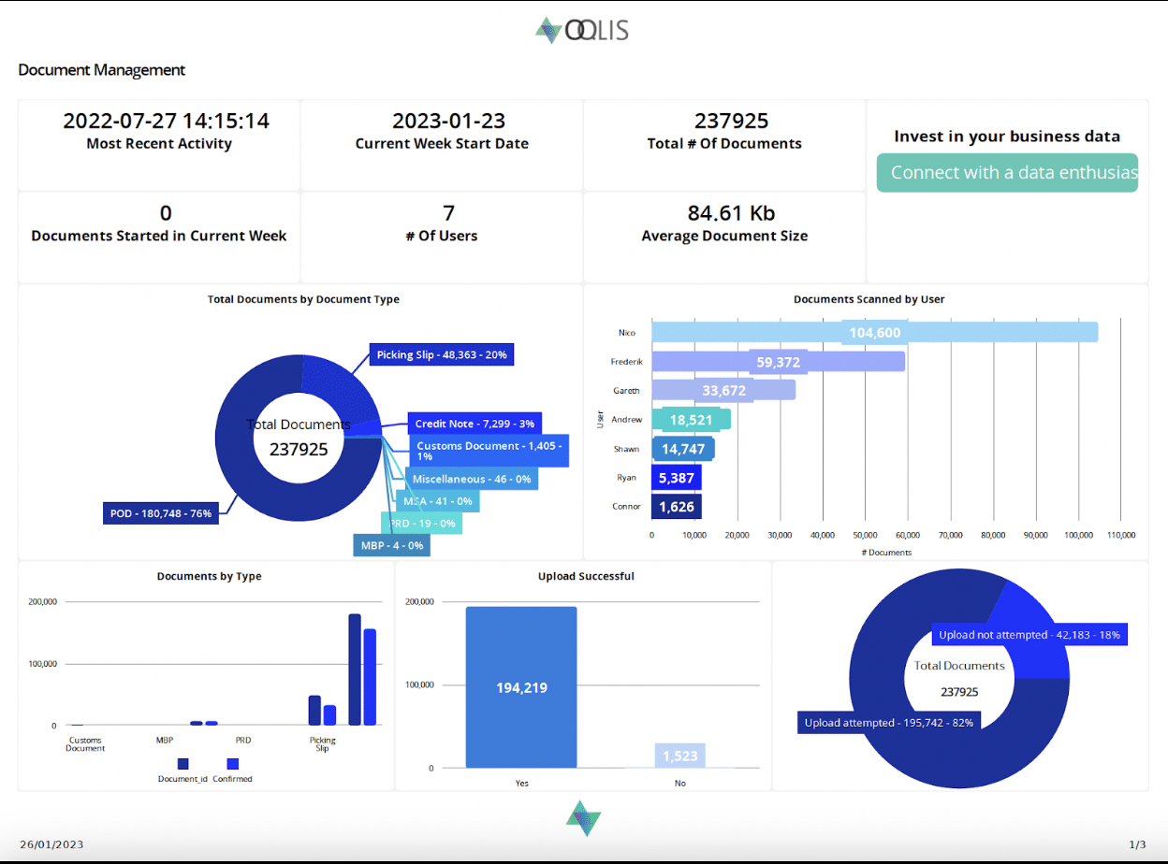
Task: Click the 2023-01-23 week start date
Action: [x=448, y=121]
